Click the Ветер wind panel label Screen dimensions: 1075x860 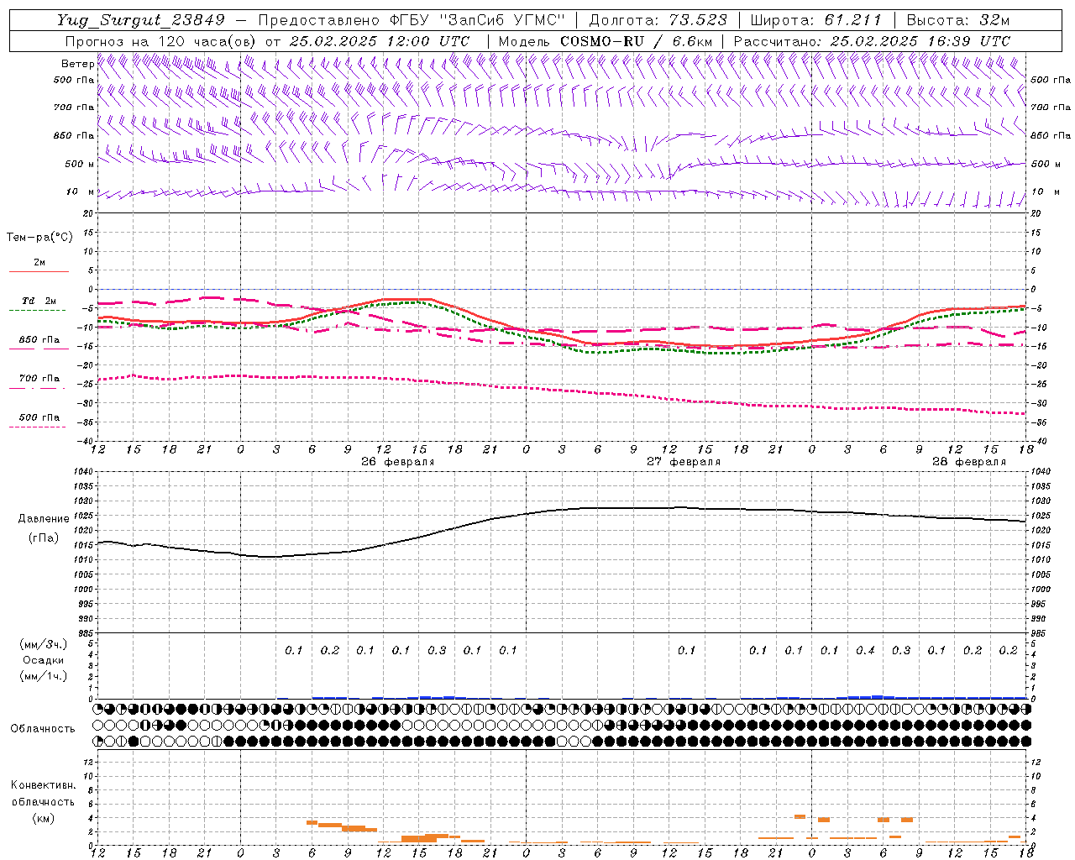coord(77,64)
